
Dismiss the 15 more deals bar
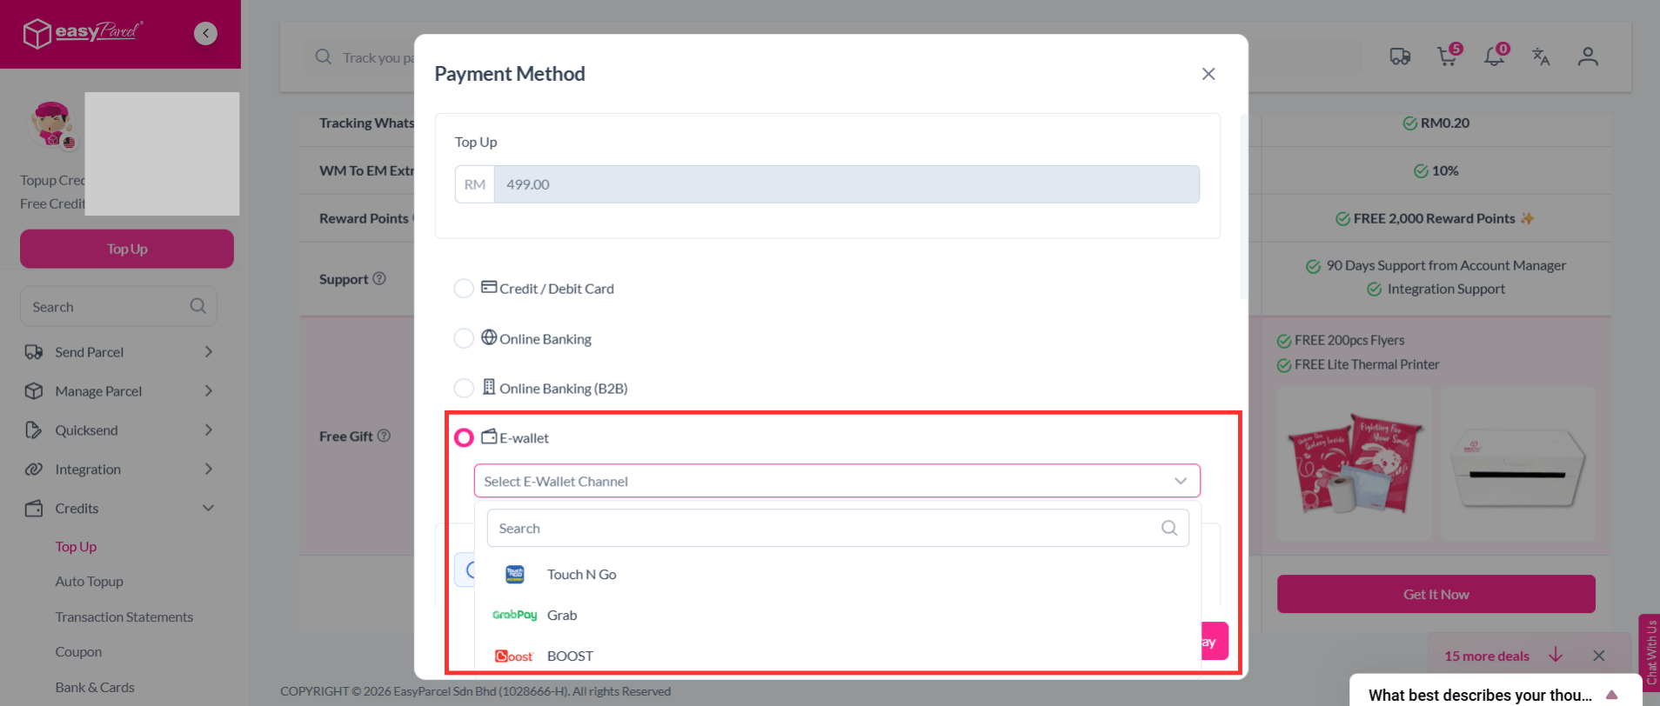point(1599,656)
